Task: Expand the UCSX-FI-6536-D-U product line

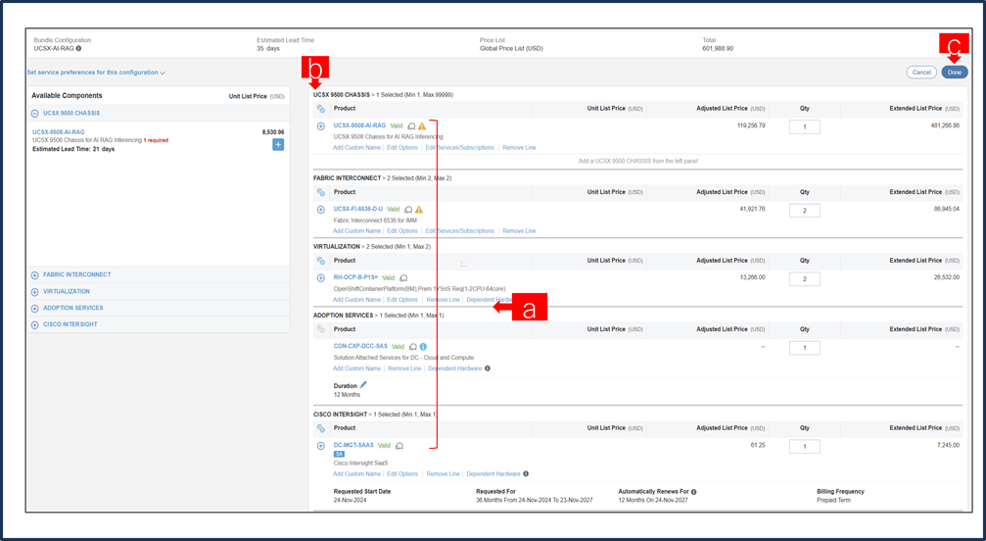Action: 321,210
